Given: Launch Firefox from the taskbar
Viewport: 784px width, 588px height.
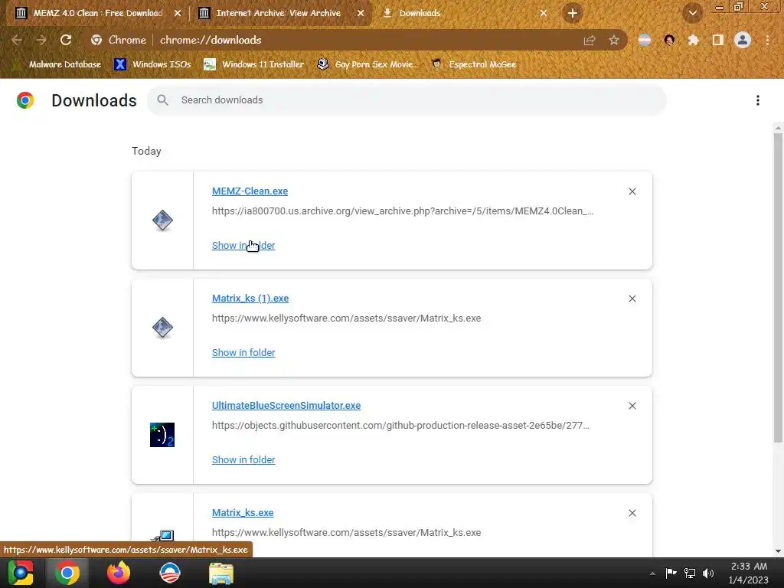Looking at the screenshot, I should pos(119,573).
